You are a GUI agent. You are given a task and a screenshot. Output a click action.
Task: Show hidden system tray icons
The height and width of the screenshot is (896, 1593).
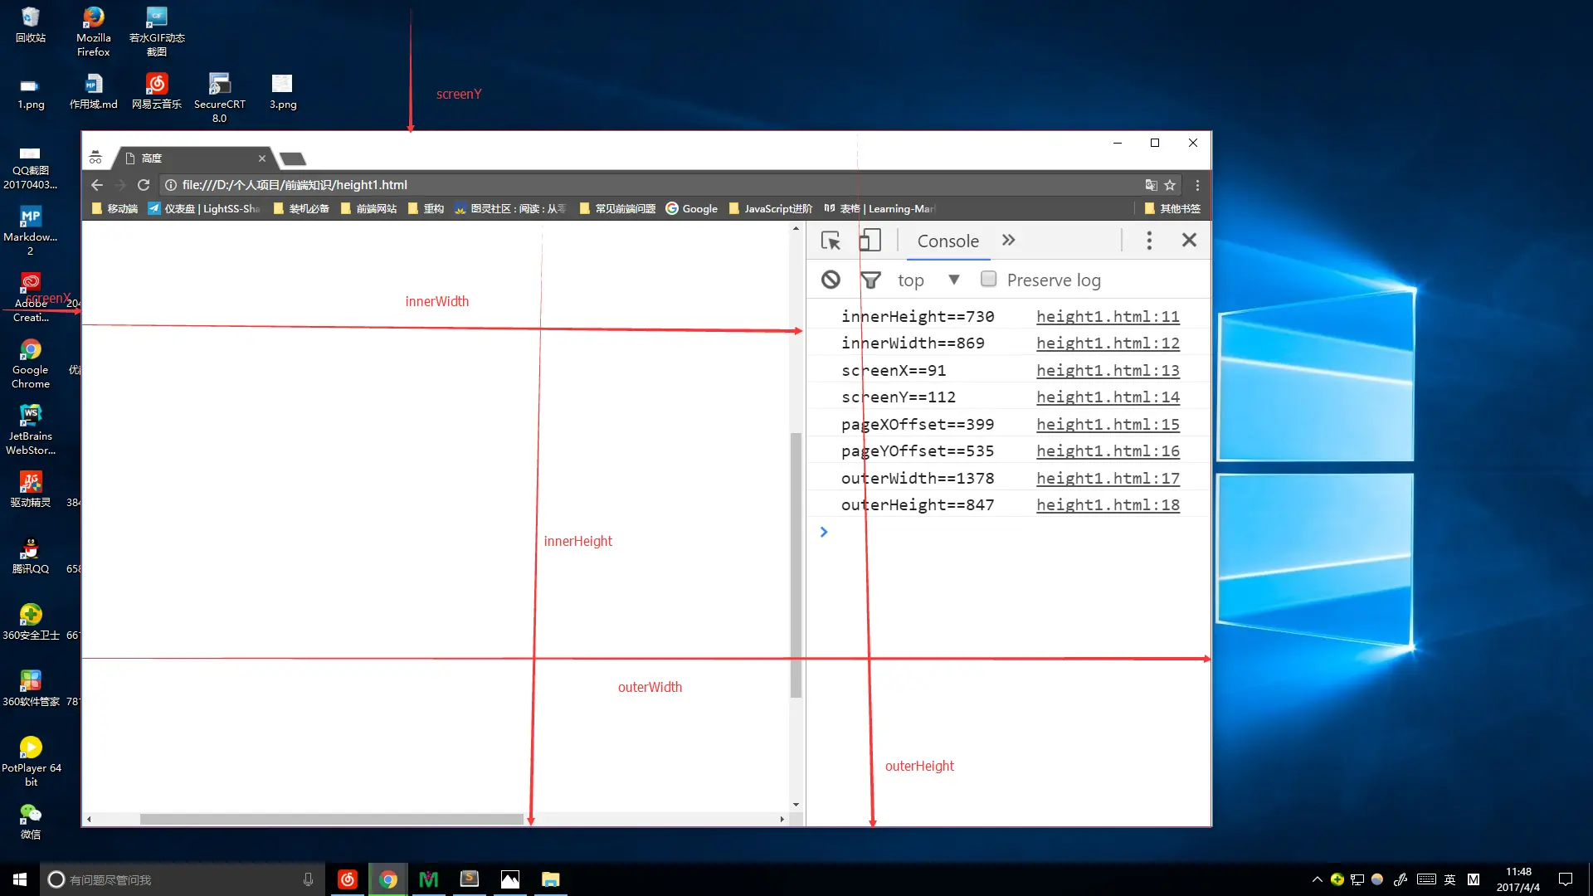(1317, 879)
